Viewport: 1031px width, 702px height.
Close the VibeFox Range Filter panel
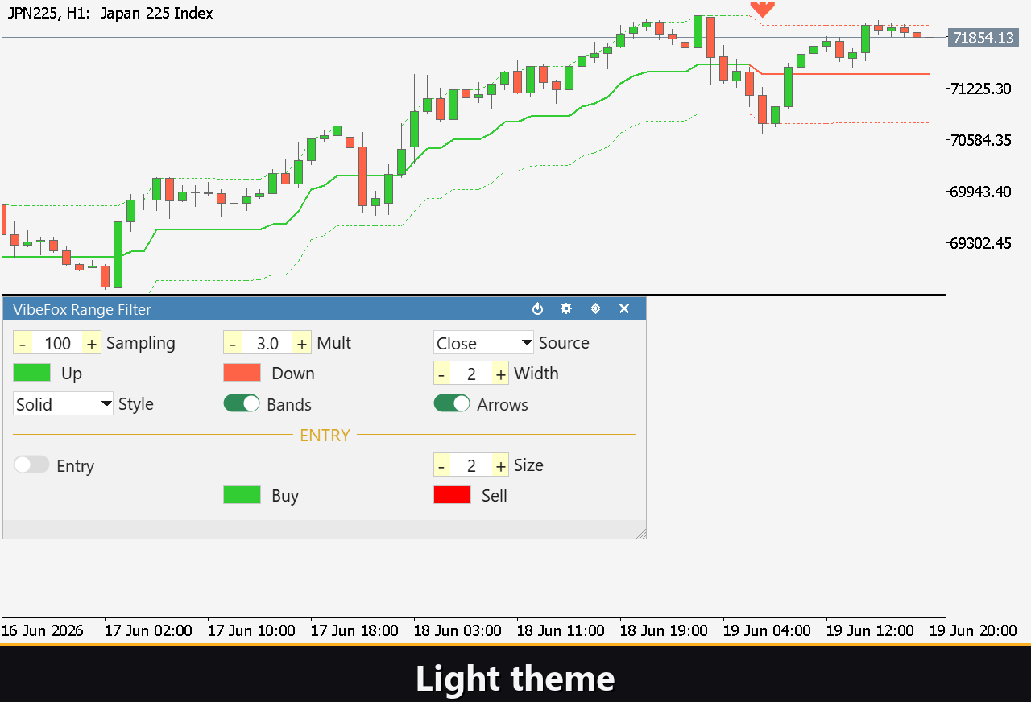tap(624, 309)
